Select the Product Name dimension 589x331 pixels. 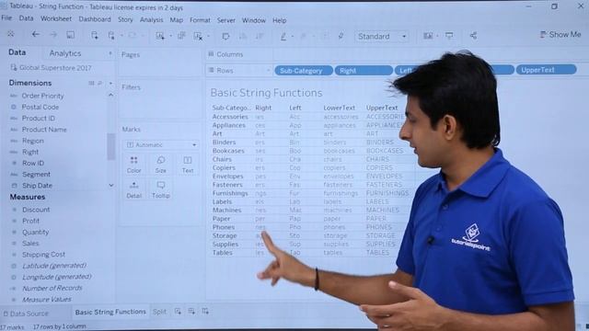pos(44,130)
